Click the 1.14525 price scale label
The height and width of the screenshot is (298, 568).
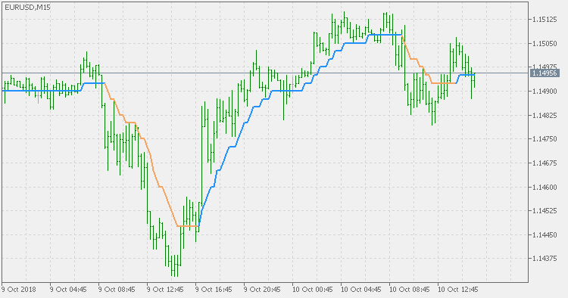point(545,211)
